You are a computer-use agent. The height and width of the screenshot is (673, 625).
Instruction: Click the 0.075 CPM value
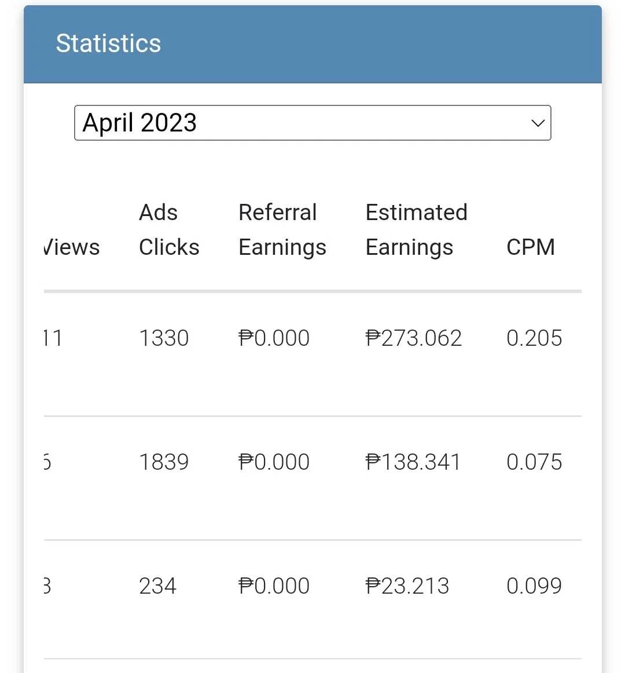[x=534, y=462]
